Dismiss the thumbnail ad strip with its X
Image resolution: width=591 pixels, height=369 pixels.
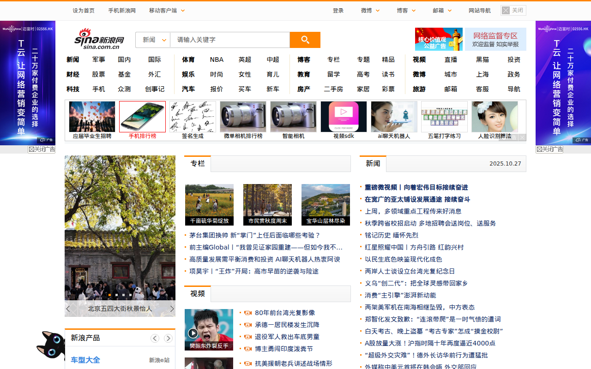click(x=522, y=137)
